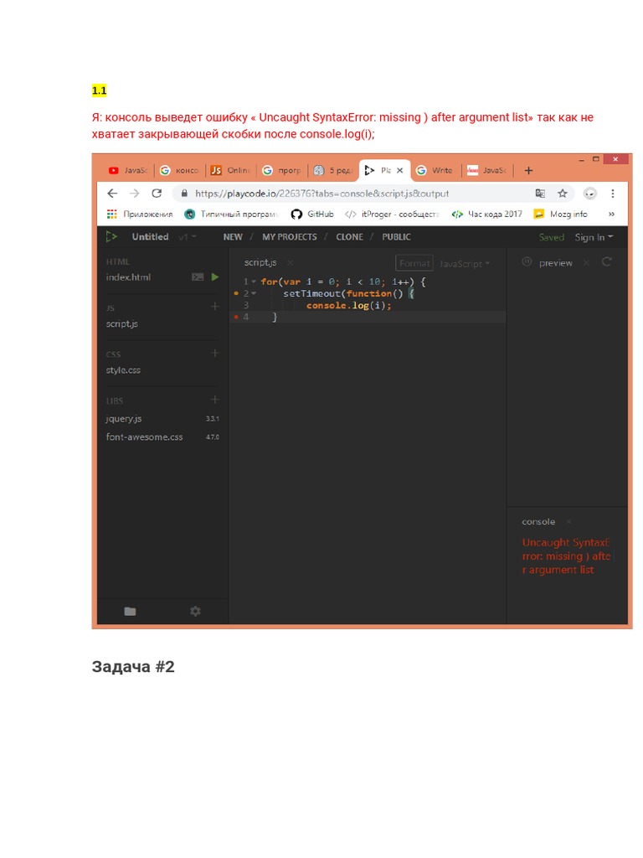The height and width of the screenshot is (858, 643).
Task: Switch to the YouTube JavaScript tab
Action: 128,171
